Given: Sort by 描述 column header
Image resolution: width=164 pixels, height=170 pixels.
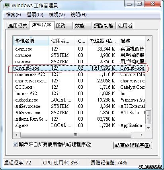Looking at the screenshot, I should pos(131,41).
